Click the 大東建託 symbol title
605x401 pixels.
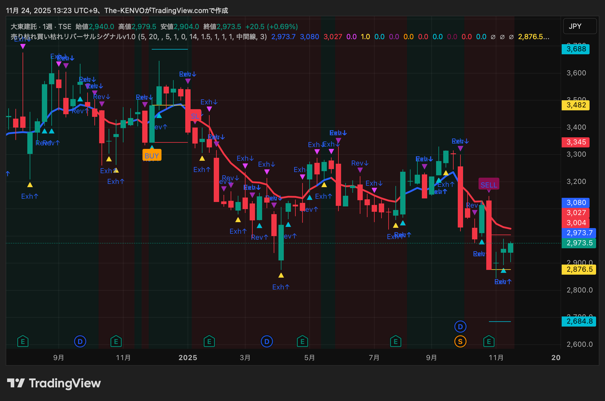coord(23,27)
